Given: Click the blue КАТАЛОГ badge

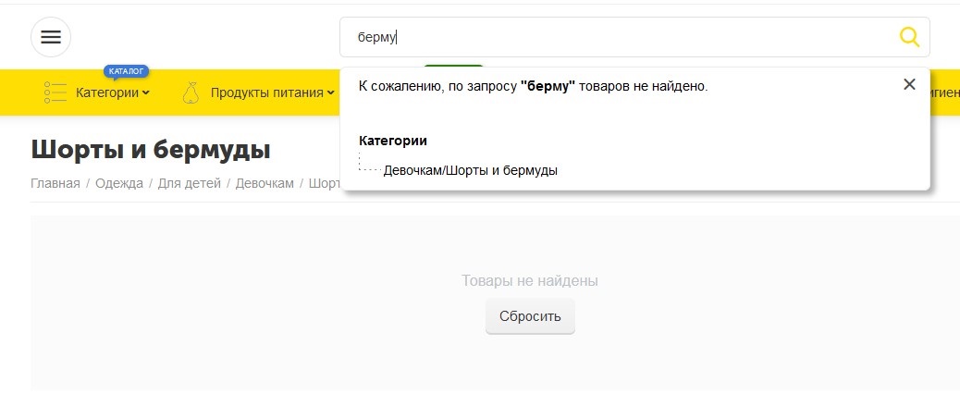Looking at the screenshot, I should [127, 71].
